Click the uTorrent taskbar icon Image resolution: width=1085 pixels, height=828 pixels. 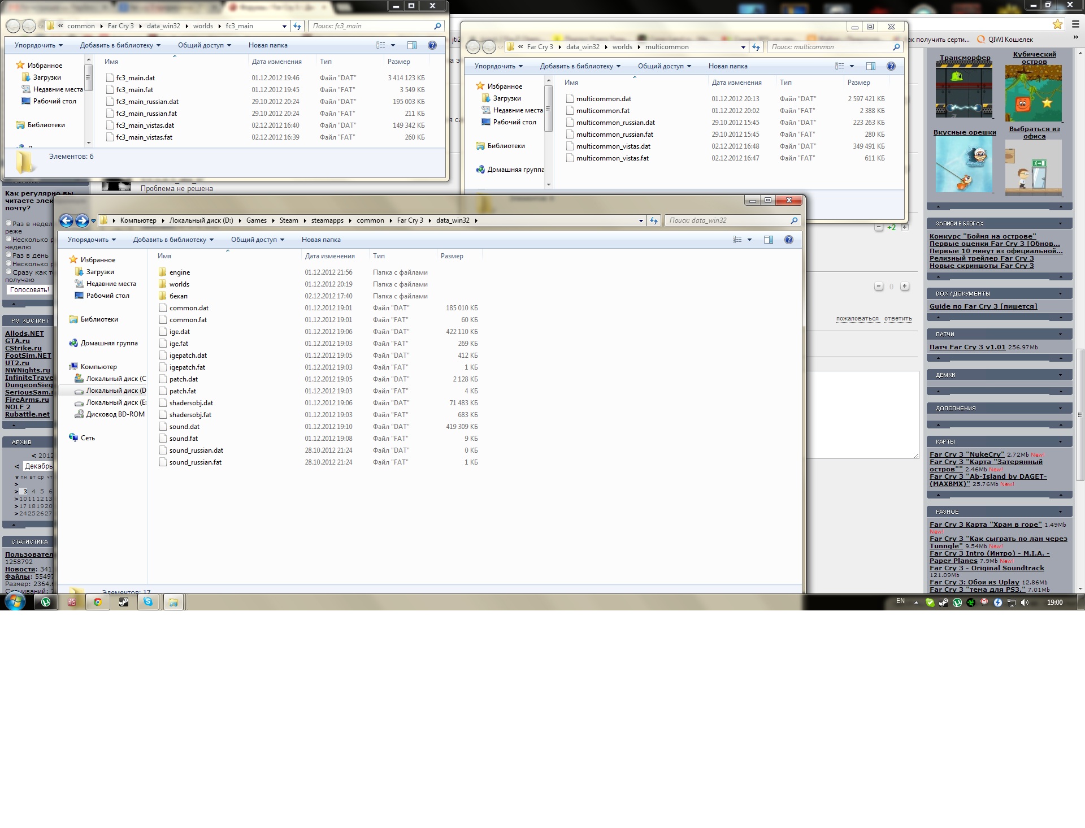coord(46,602)
